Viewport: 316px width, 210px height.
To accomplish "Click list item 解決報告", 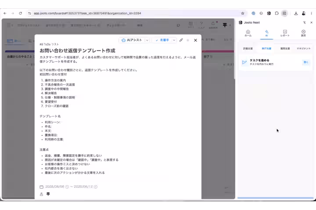I will (50, 93).
